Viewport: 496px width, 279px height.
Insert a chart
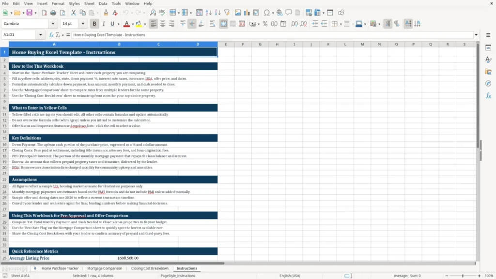coord(247,13)
